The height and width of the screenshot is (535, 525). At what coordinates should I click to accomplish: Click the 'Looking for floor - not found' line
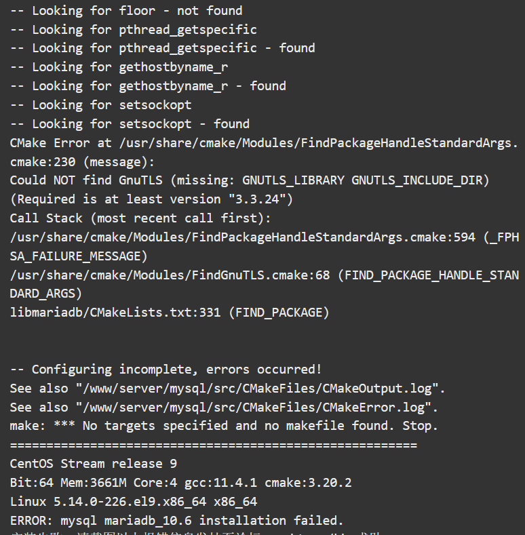point(126,11)
